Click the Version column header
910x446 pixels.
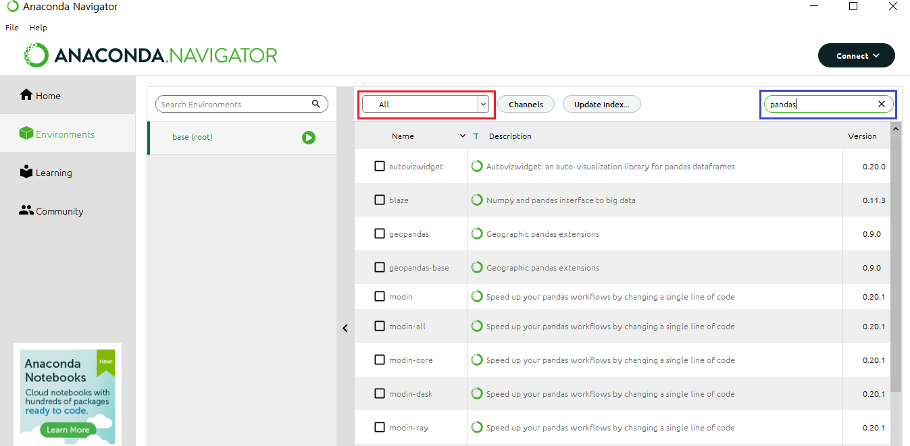coord(862,136)
